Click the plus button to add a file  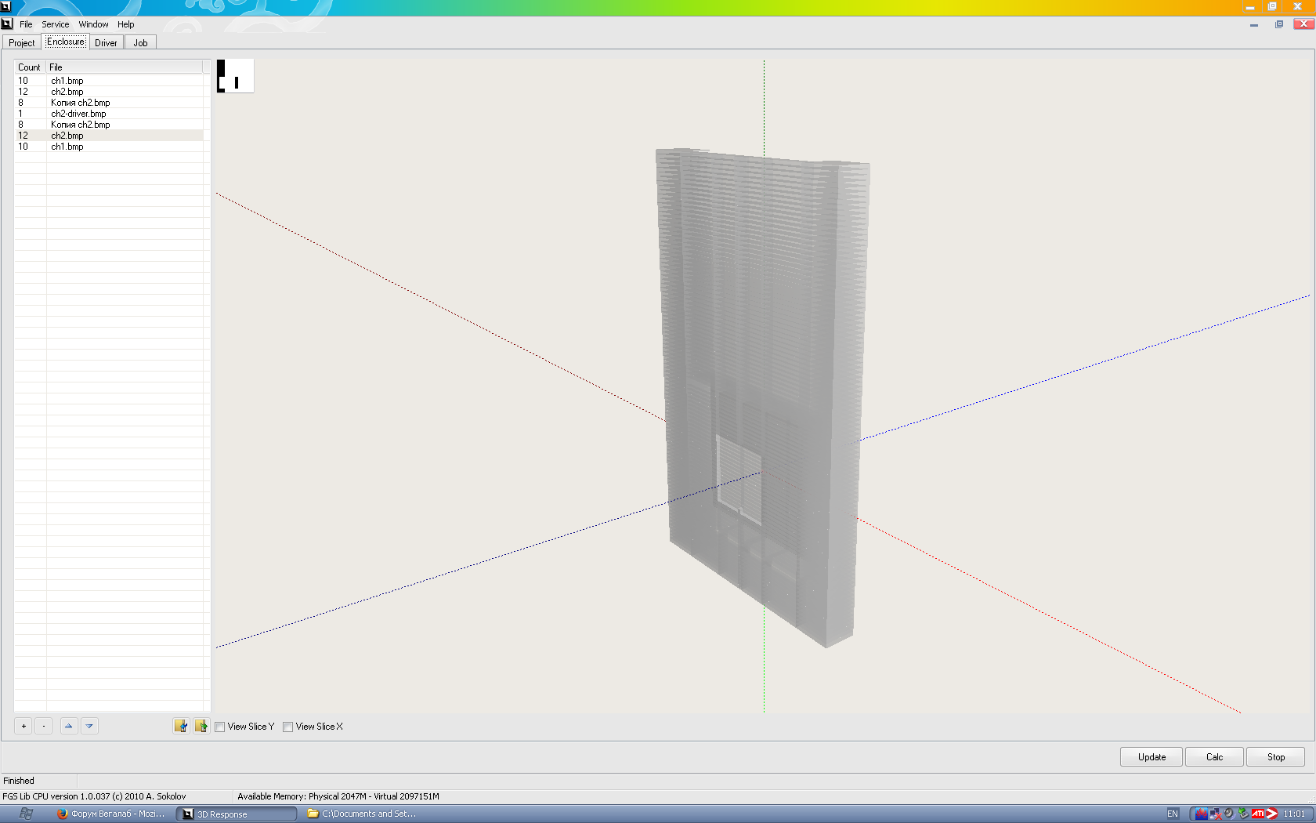[23, 726]
